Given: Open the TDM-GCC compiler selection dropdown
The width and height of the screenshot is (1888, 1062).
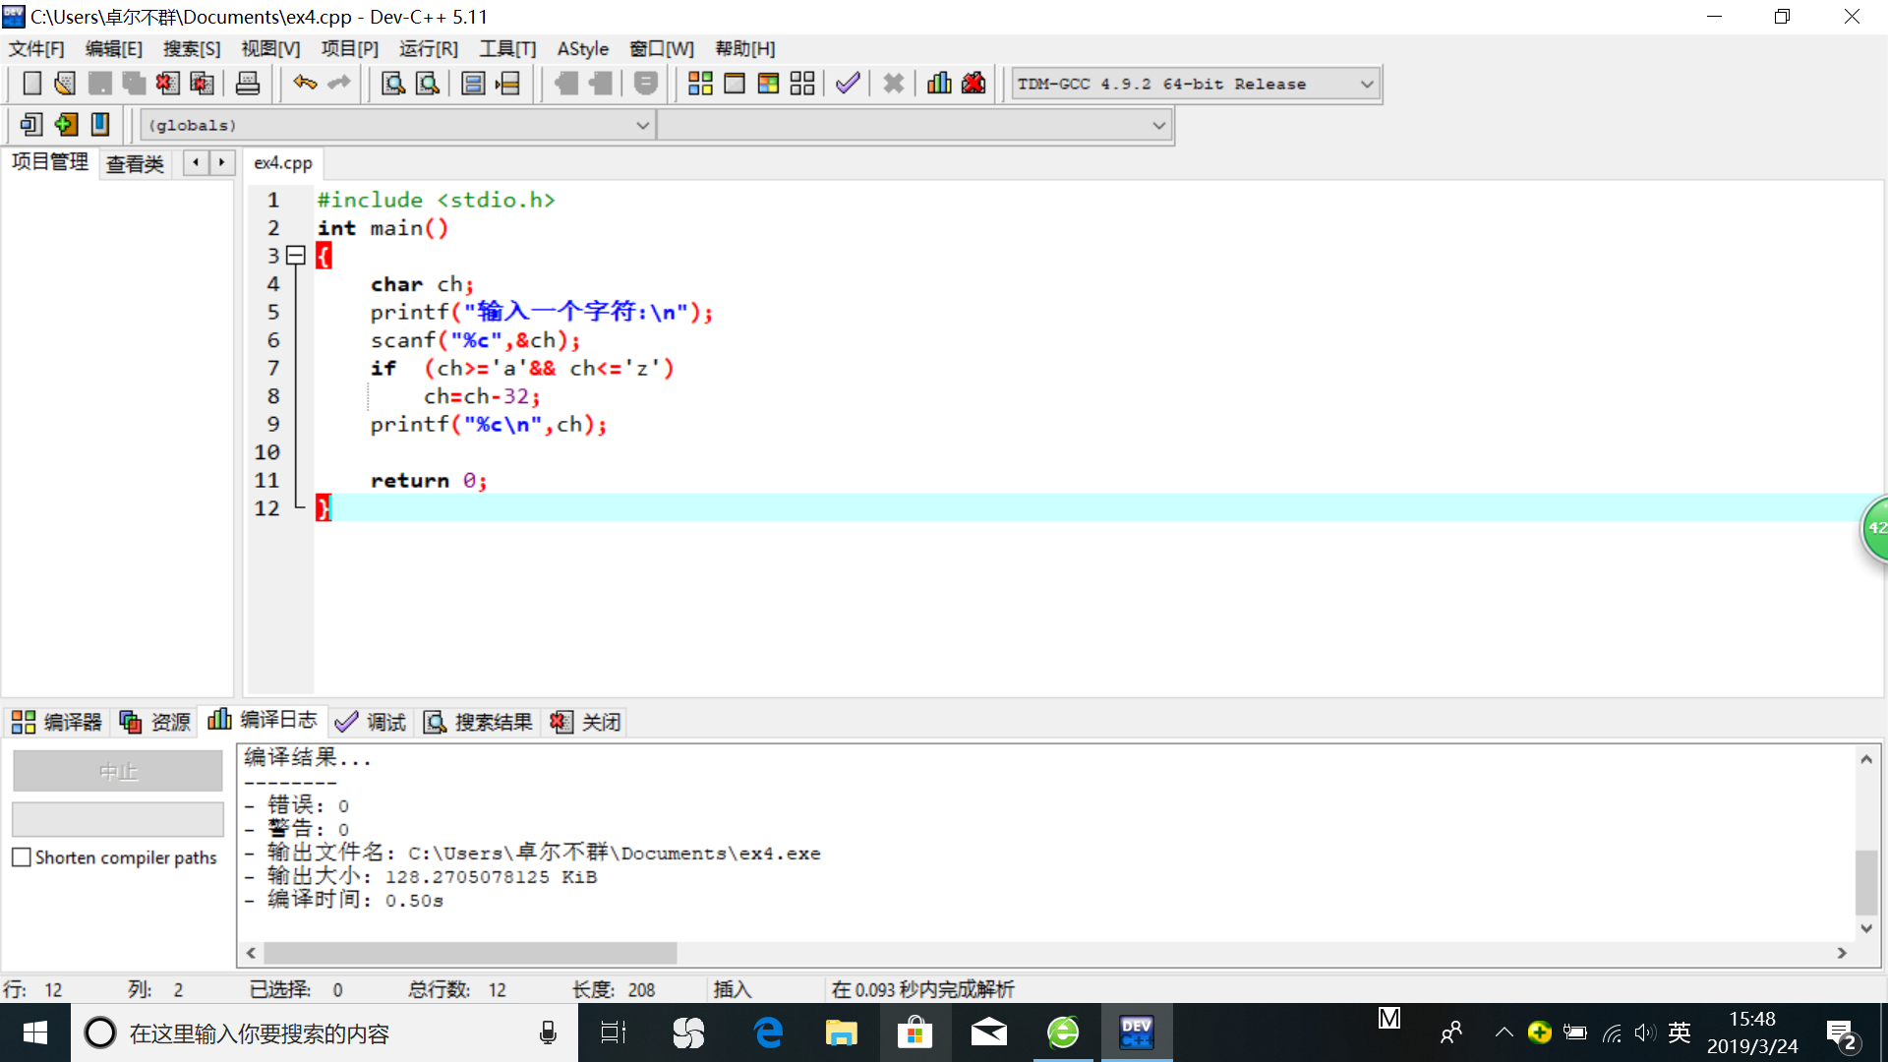Looking at the screenshot, I should tap(1366, 85).
